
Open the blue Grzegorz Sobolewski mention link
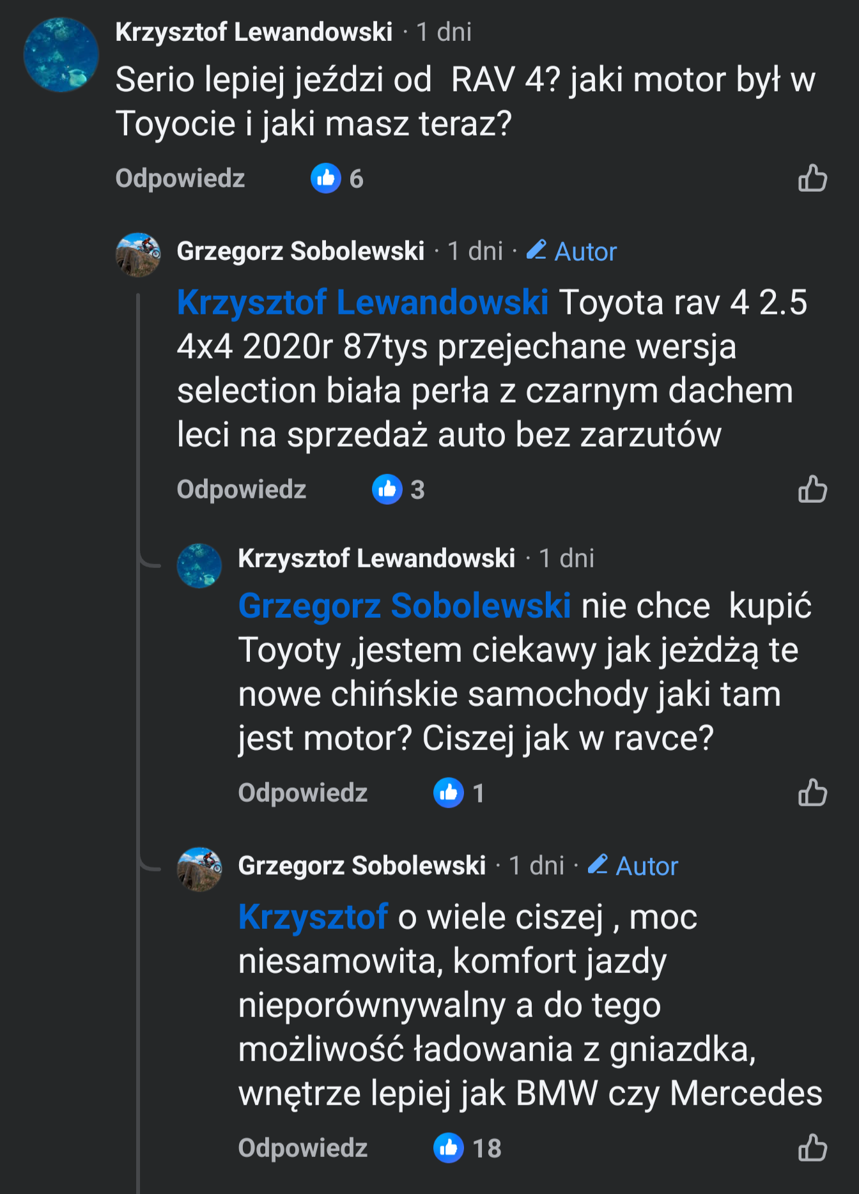pyautogui.click(x=404, y=606)
